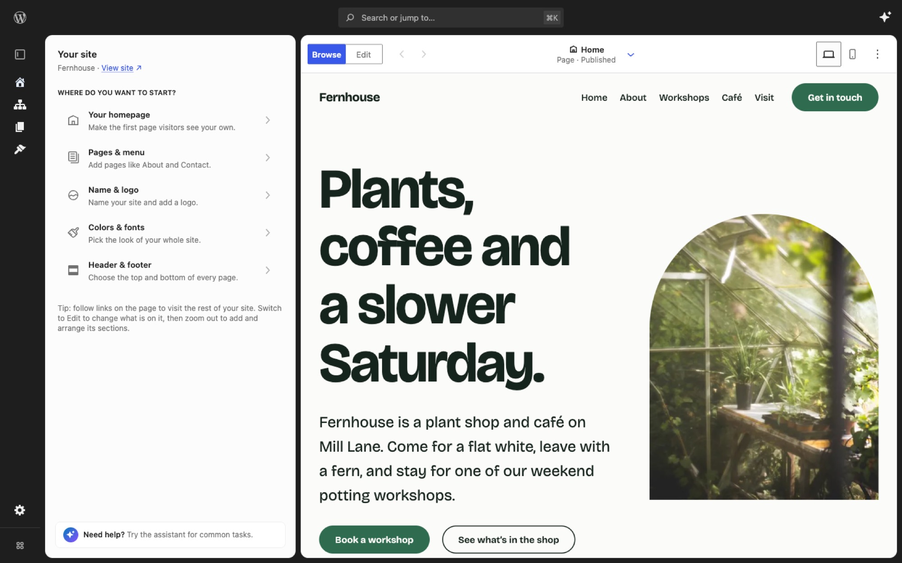Click the ⌘K shortcut badge
This screenshot has width=902, height=563.
tap(552, 18)
